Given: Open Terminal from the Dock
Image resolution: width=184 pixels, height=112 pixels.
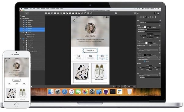Looking at the screenshot, I should coord(113,92).
